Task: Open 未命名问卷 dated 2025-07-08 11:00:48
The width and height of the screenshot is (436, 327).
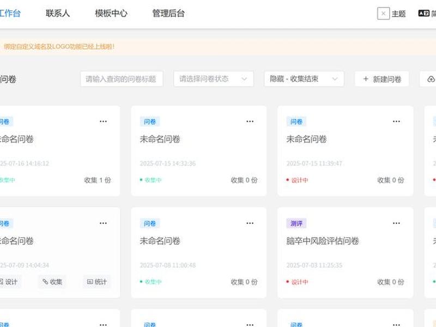Action: pyautogui.click(x=160, y=241)
